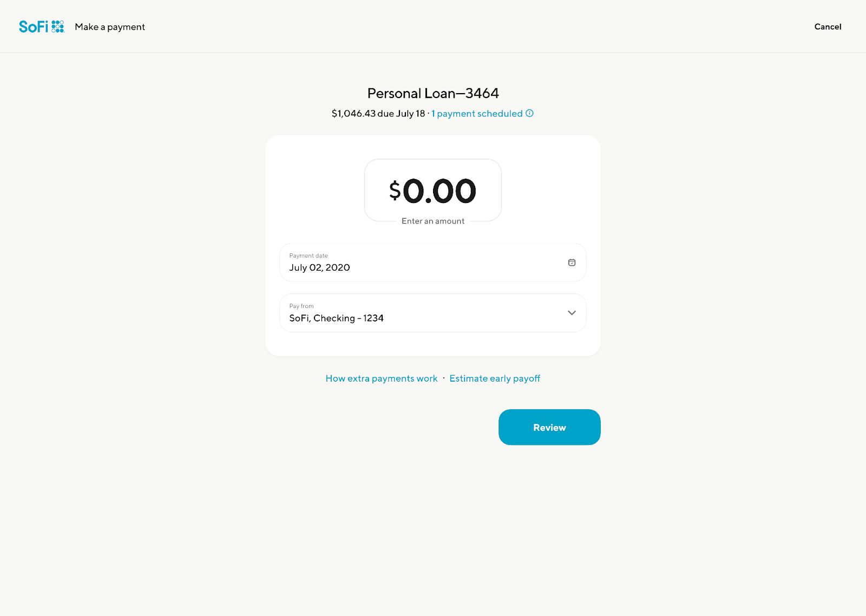Open the 1 payment scheduled details

point(476,113)
